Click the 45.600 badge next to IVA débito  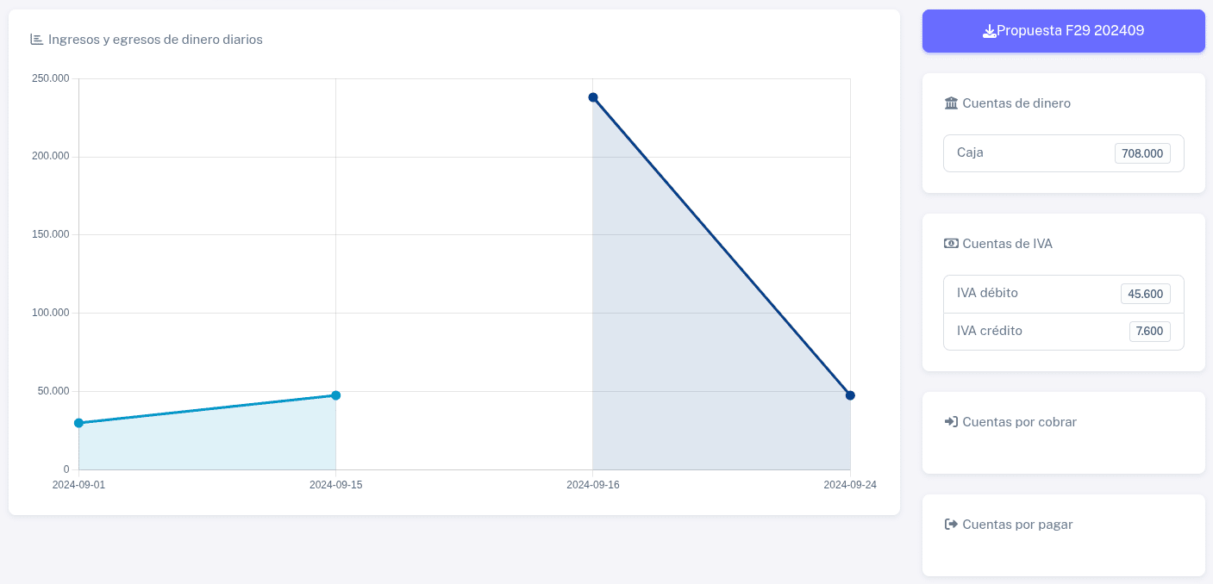coord(1146,293)
